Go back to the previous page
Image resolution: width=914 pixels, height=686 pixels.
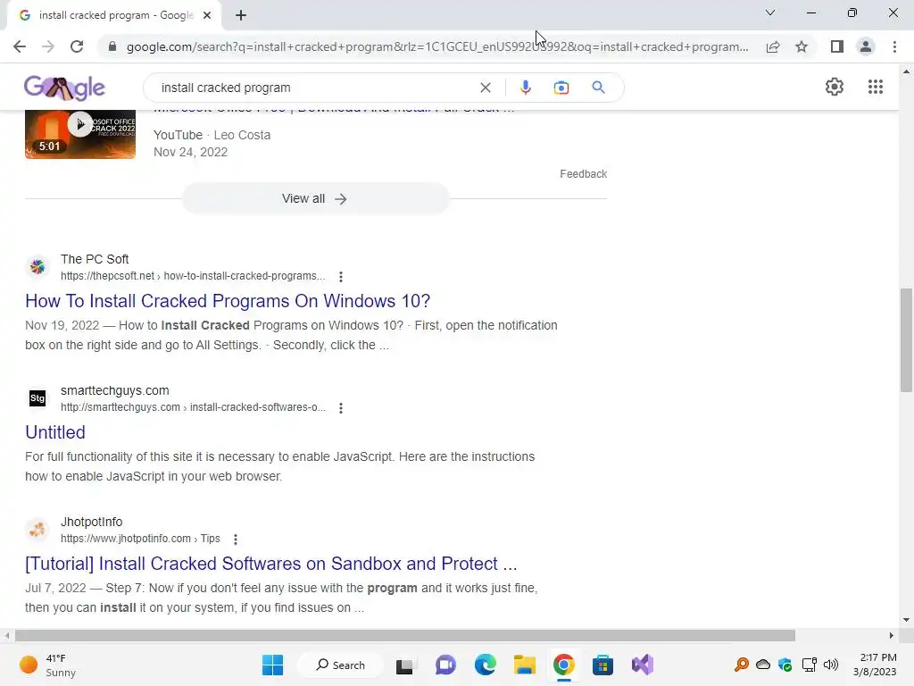point(20,46)
